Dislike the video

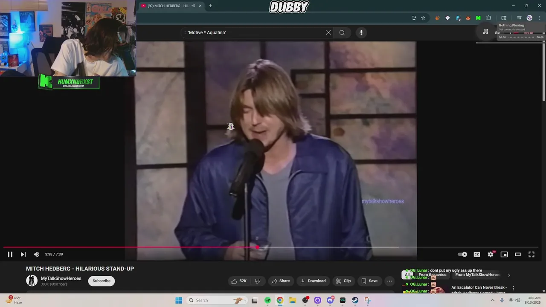(x=258, y=281)
